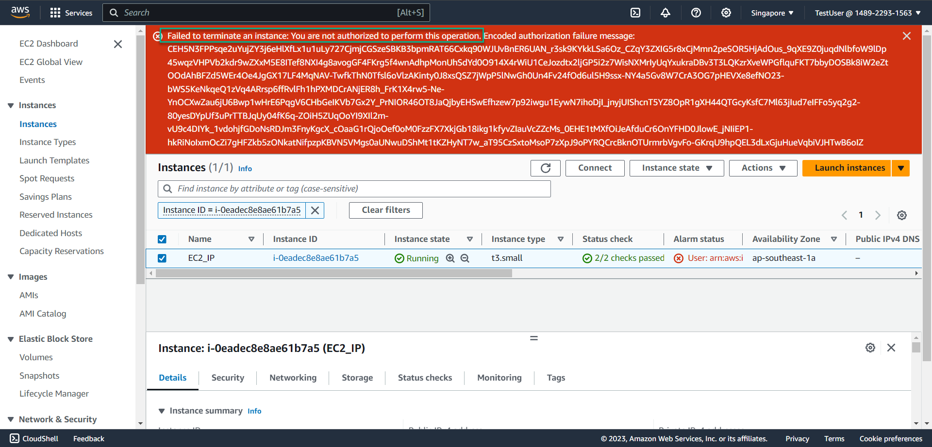Switch to the Storage tab
The width and height of the screenshot is (932, 447).
pyautogui.click(x=357, y=378)
